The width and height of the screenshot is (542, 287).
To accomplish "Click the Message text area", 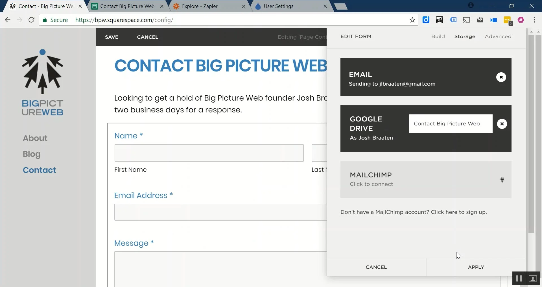I will (220, 269).
